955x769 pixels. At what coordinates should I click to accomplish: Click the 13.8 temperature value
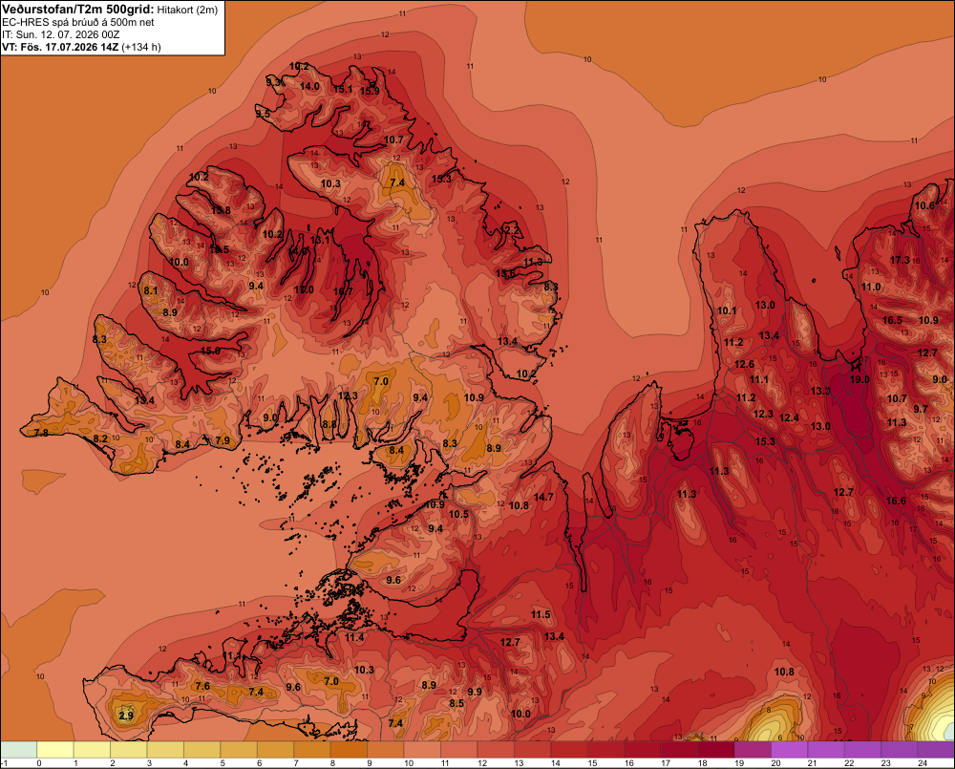(221, 211)
